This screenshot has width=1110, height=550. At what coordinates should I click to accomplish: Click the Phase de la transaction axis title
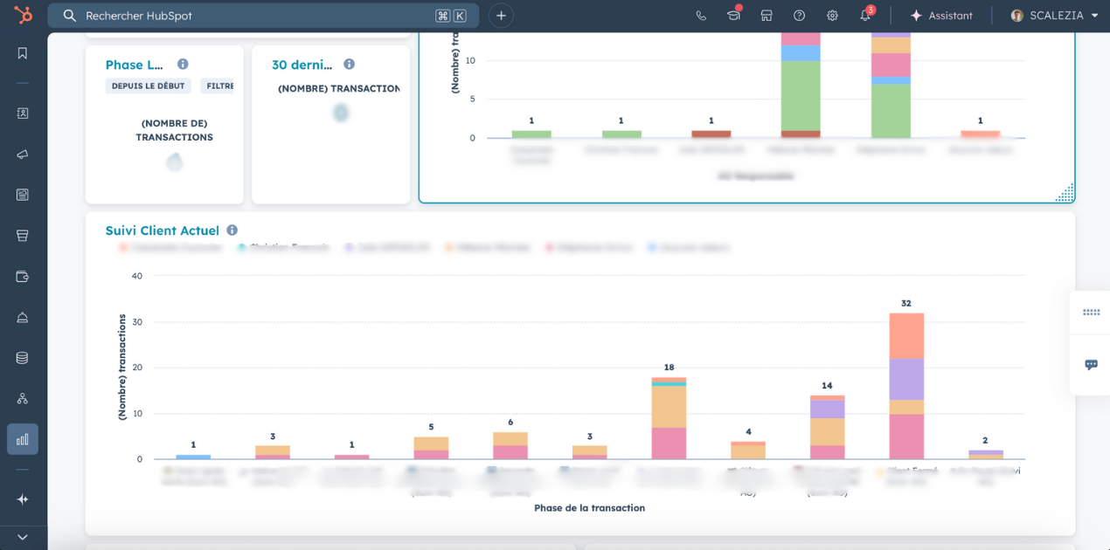(x=589, y=508)
